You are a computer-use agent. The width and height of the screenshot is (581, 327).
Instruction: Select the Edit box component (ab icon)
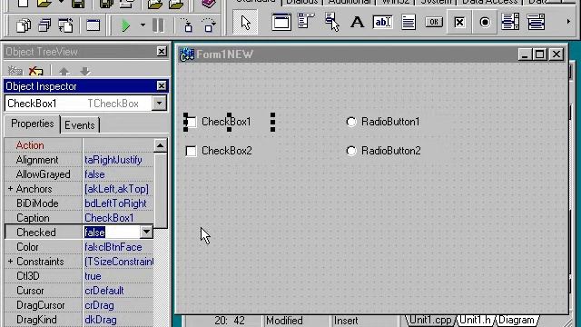point(382,22)
